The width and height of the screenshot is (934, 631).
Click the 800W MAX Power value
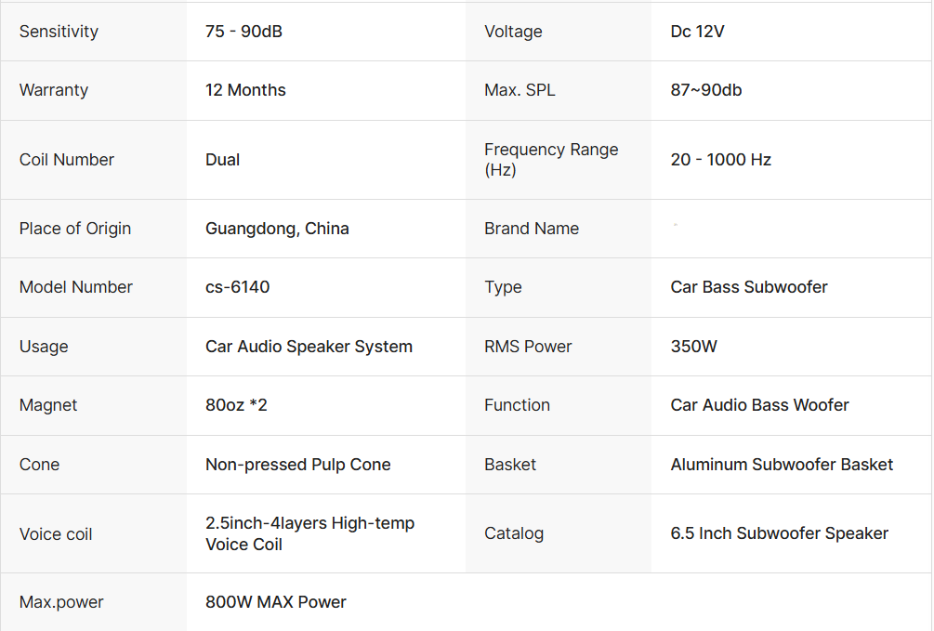(275, 602)
